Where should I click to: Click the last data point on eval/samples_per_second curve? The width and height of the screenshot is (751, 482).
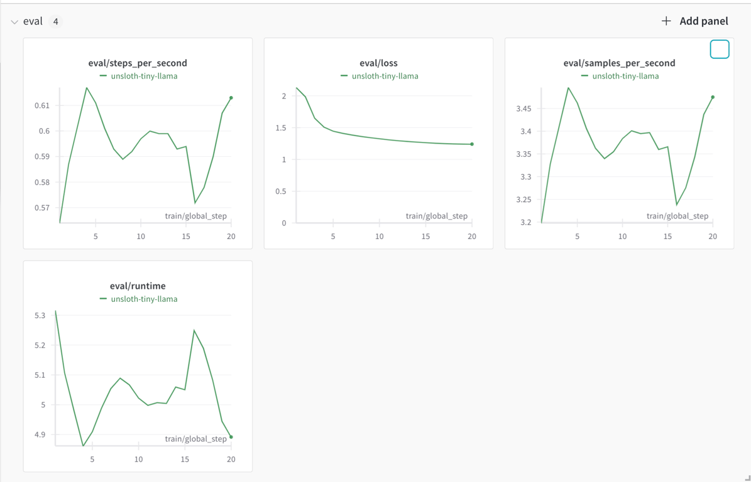[x=713, y=97]
